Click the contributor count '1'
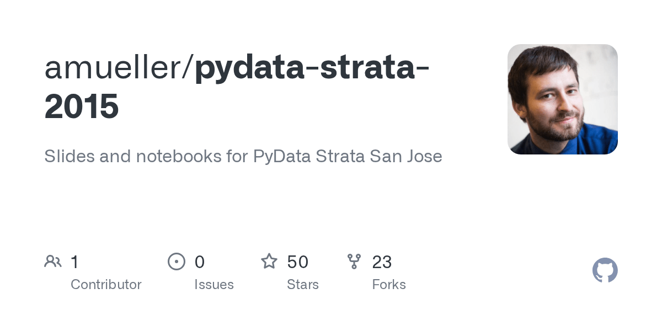Image resolution: width=662 pixels, height=331 pixels. 75,262
